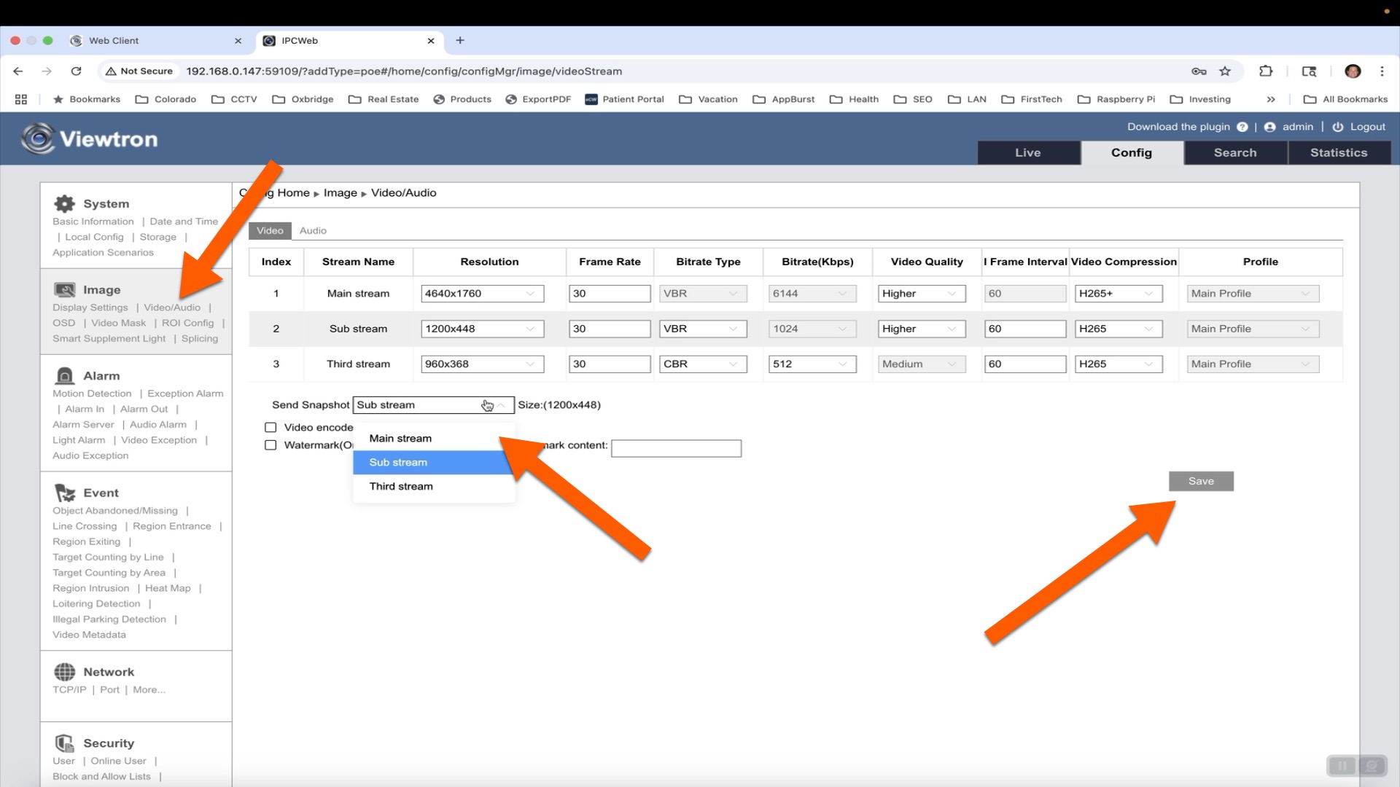
Task: Bookmark this page with the star icon
Action: click(1225, 71)
